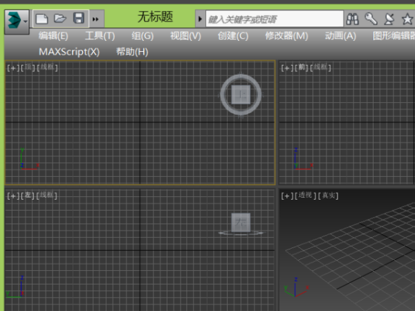Open the 3ds Max application menu logo

click(14, 19)
